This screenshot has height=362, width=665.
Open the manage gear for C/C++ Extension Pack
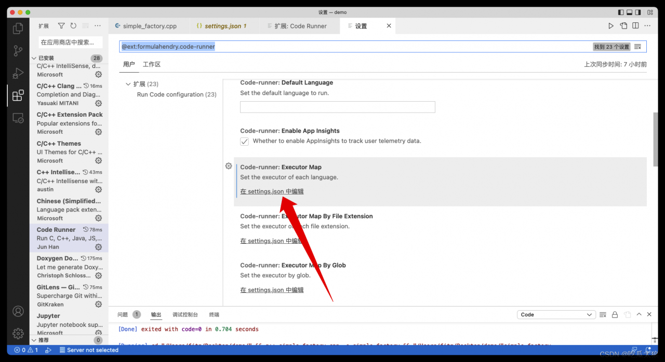pyautogui.click(x=98, y=132)
